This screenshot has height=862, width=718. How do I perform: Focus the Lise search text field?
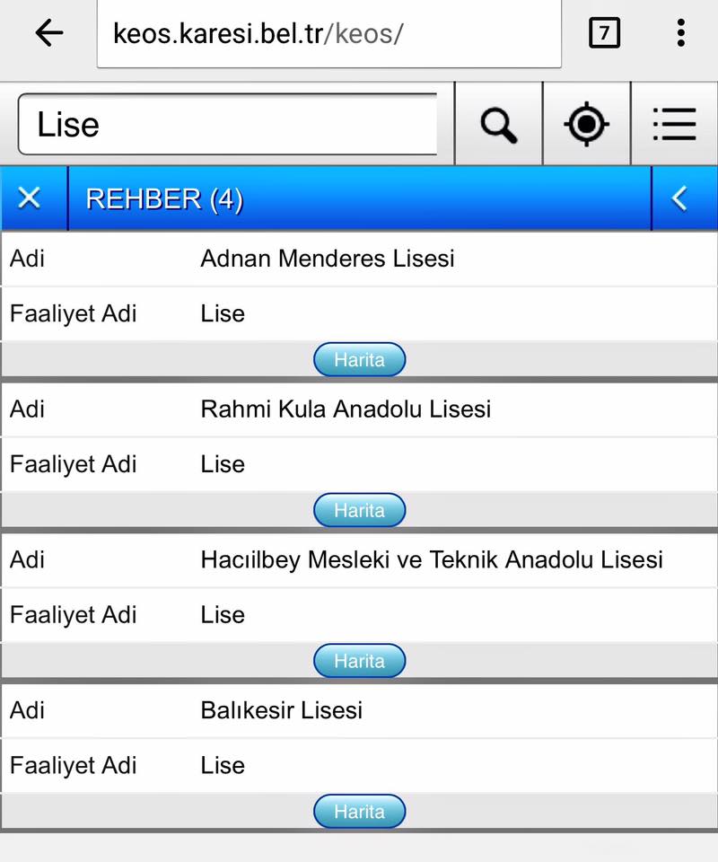[227, 124]
